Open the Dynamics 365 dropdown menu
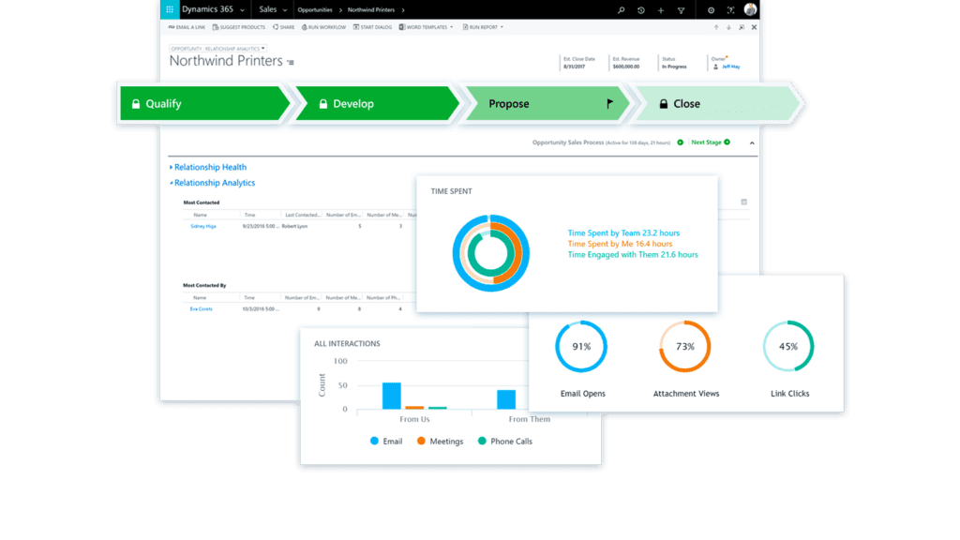 point(213,9)
